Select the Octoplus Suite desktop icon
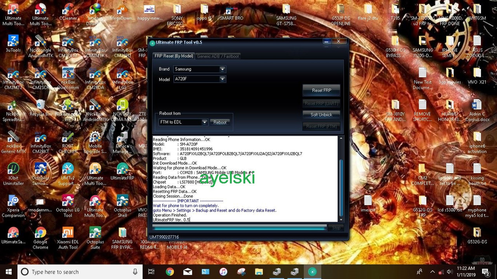 click(x=95, y=238)
